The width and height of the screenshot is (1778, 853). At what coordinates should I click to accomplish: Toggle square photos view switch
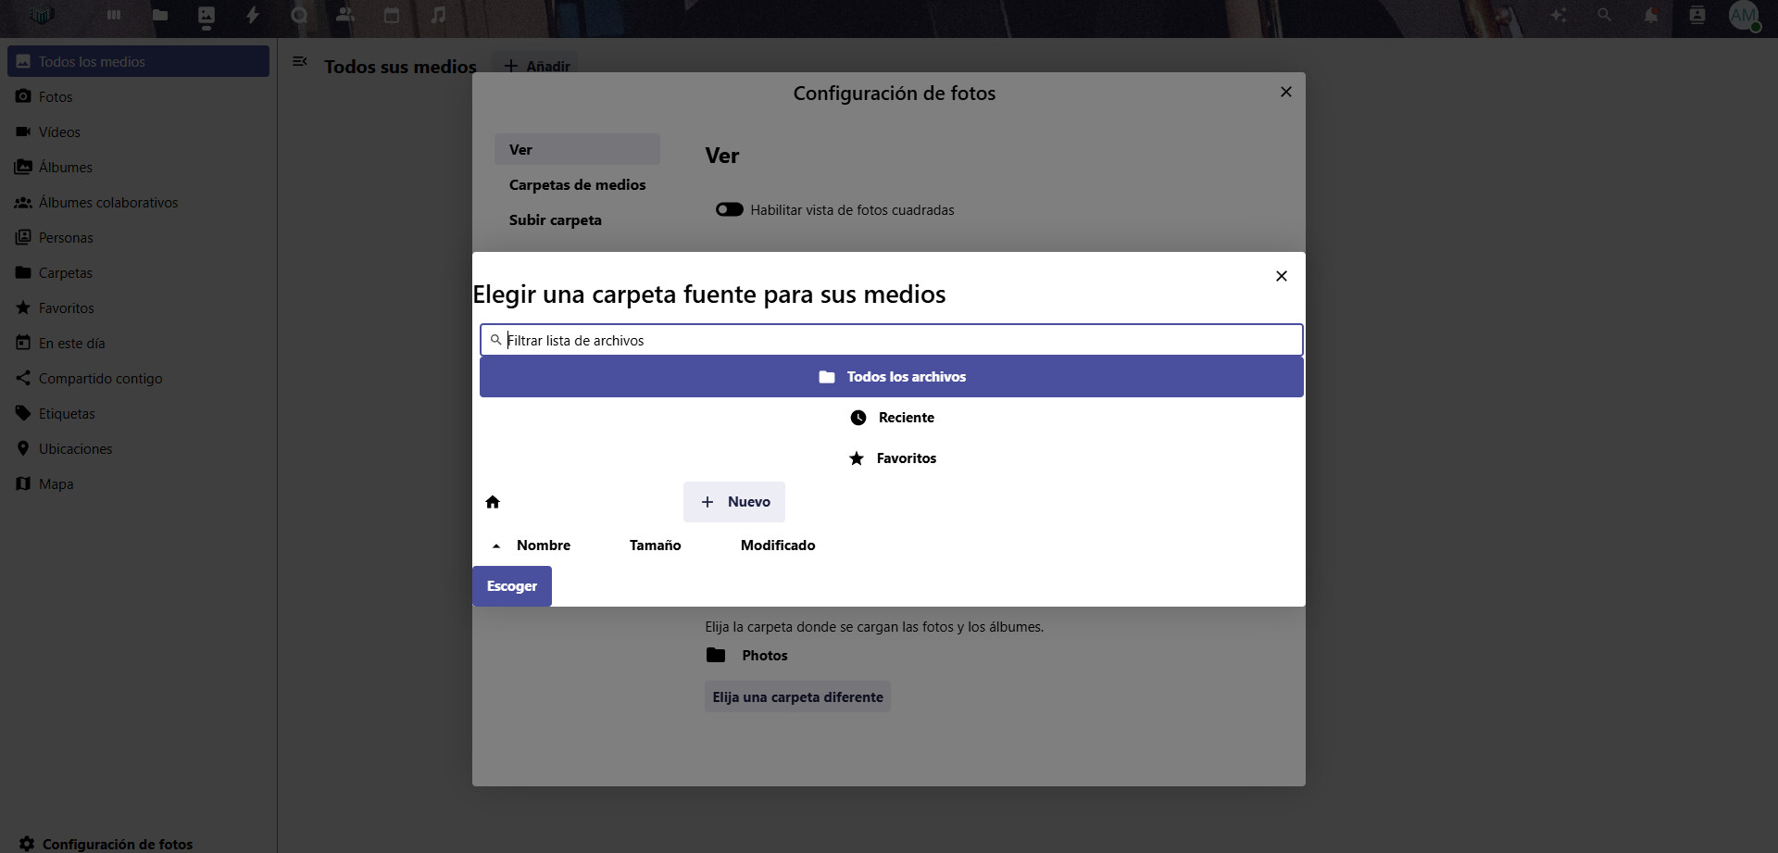(730, 210)
